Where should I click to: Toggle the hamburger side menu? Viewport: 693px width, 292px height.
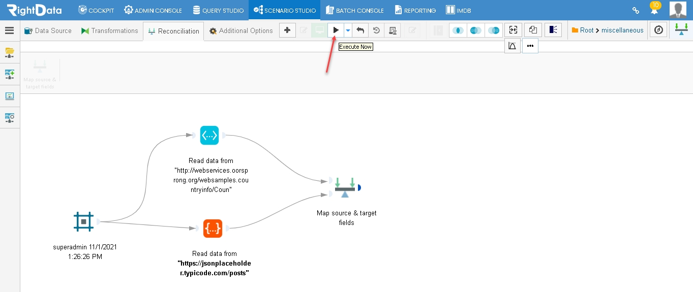tap(9, 30)
